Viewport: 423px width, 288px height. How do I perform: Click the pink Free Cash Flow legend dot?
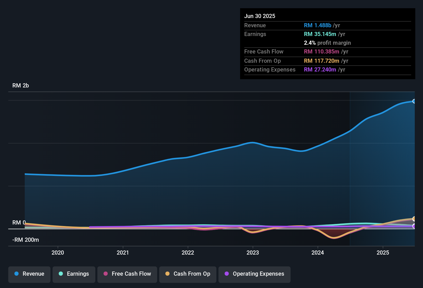point(106,274)
